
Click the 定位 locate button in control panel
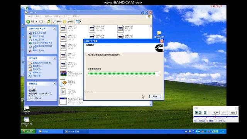click(233, 112)
